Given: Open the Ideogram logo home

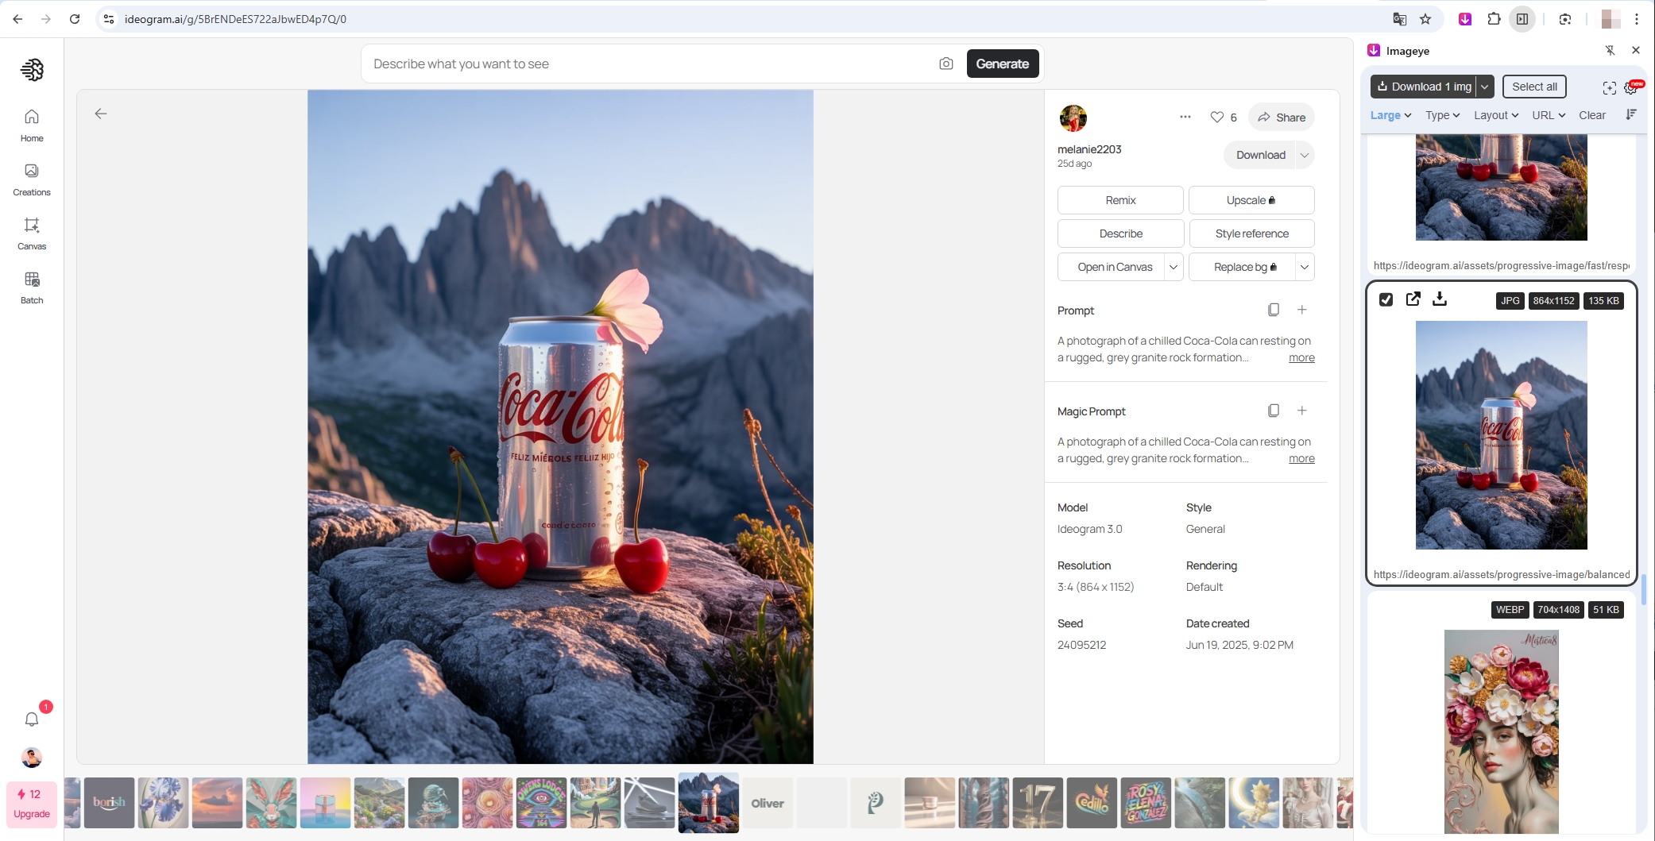Looking at the screenshot, I should click(x=32, y=70).
